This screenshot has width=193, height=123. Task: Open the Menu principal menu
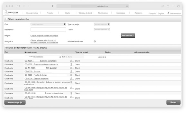(32, 13)
